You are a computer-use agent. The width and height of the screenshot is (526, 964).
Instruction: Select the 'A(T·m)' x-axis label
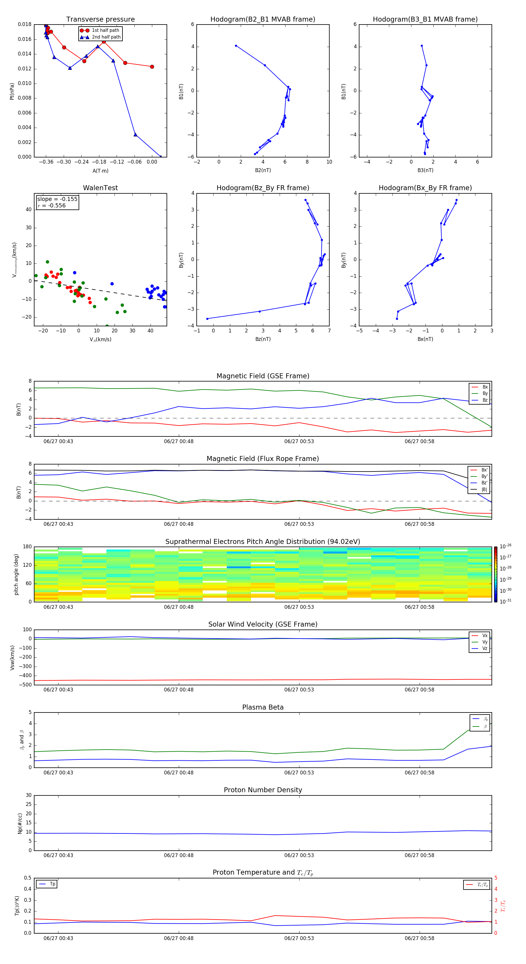point(100,171)
